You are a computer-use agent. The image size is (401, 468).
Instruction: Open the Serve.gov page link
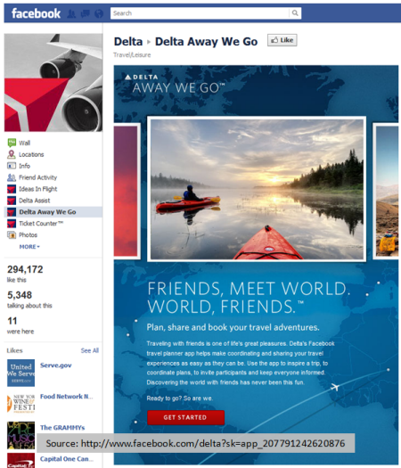tap(56, 365)
